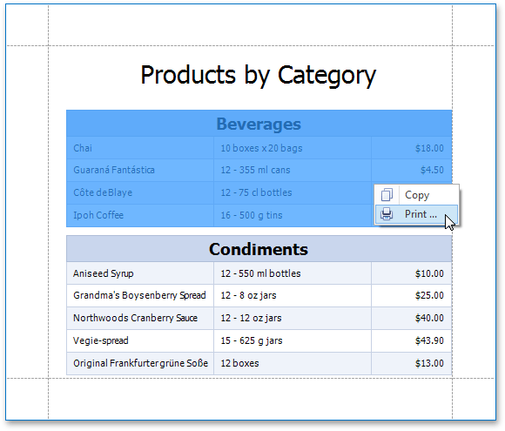Click Original Frankfurter grüne Soße cell
Image resolution: width=505 pixels, height=431 pixels.
(140, 363)
